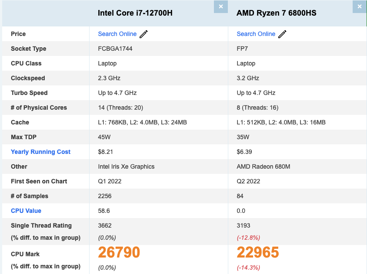The image size is (367, 274).
Task: Open Search Online link for Intel i7-12700H
Action: click(117, 34)
